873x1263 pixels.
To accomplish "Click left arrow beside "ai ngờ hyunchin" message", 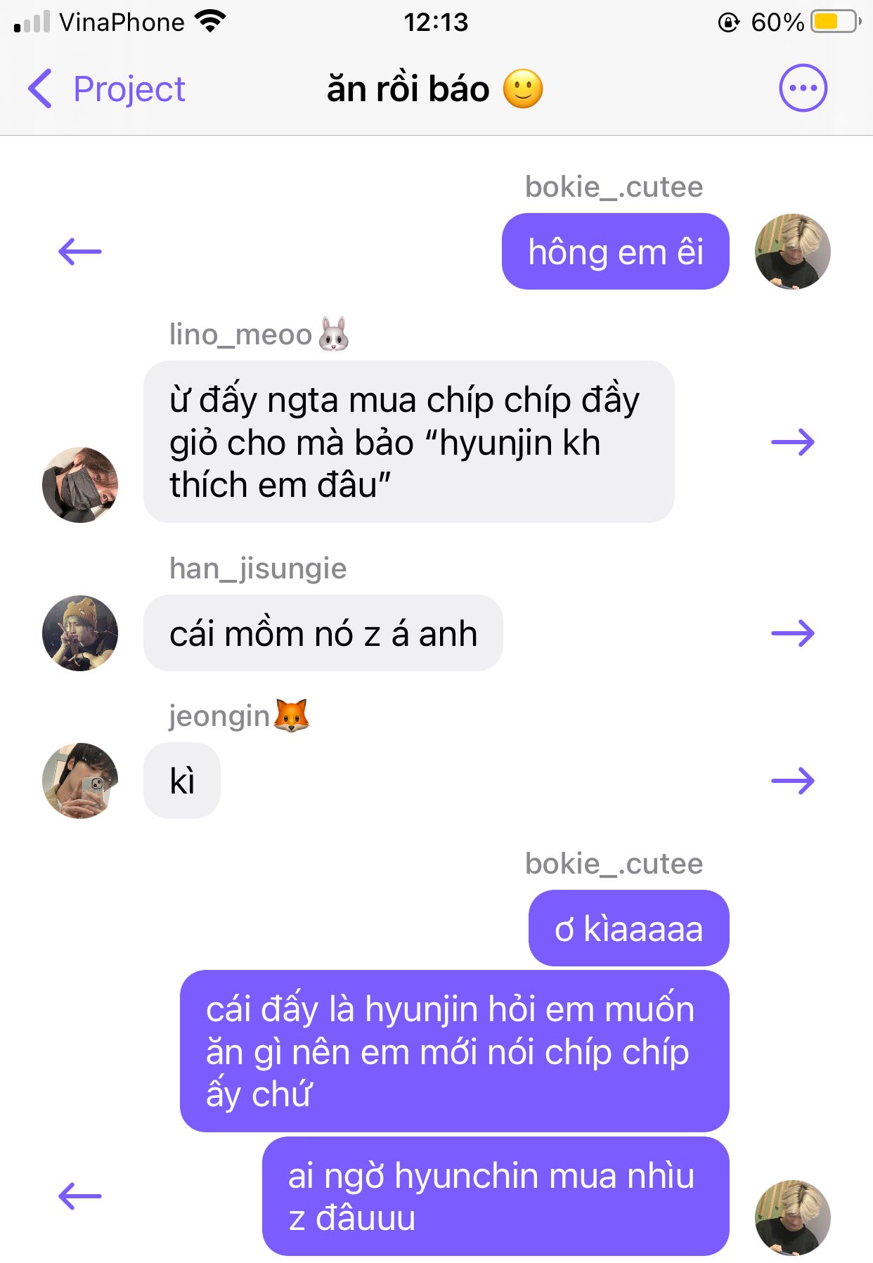I will click(x=79, y=1196).
